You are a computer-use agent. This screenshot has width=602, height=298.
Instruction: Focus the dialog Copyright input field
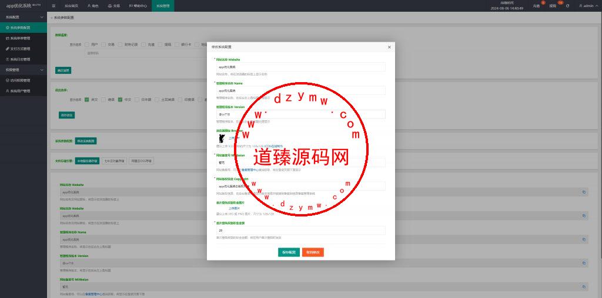[x=300, y=186]
